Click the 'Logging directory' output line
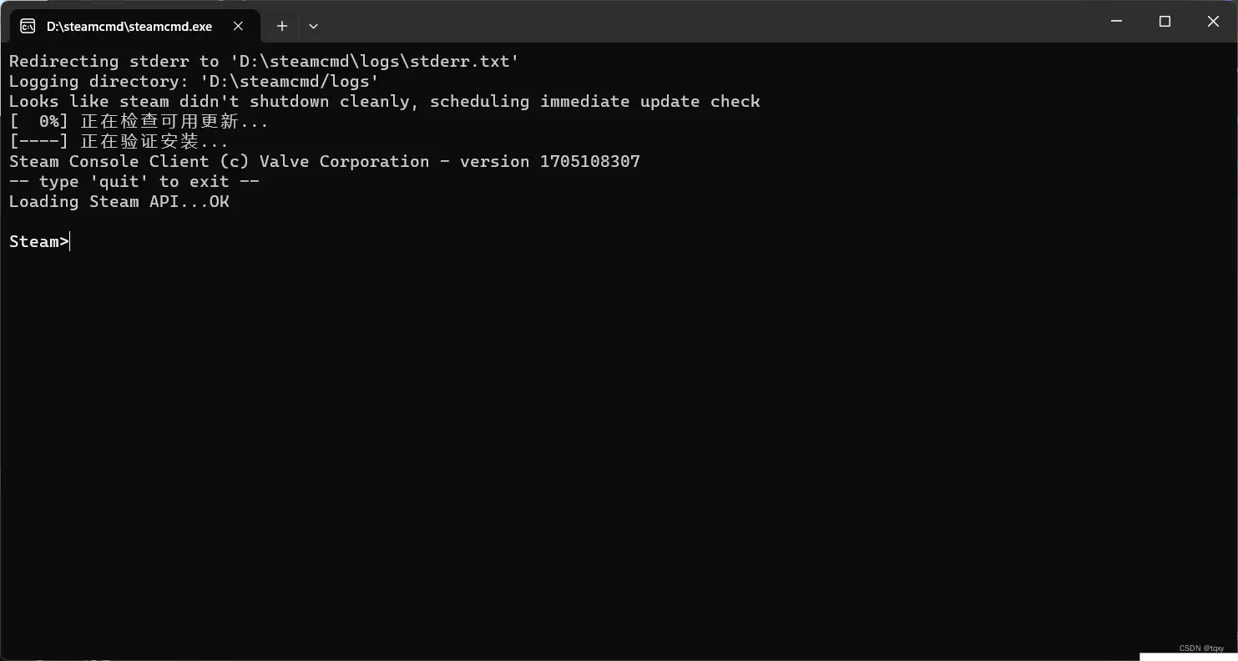 tap(194, 81)
